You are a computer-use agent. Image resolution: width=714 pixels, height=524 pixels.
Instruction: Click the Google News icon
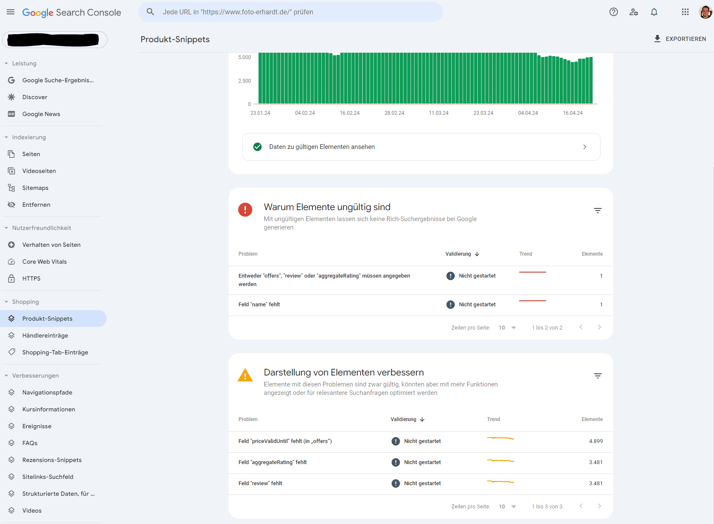coord(11,114)
